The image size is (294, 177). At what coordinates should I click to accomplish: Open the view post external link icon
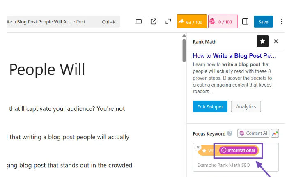[x=154, y=22]
